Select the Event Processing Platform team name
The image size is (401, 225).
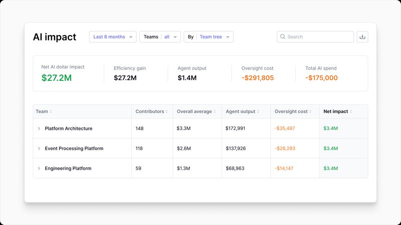[74, 148]
